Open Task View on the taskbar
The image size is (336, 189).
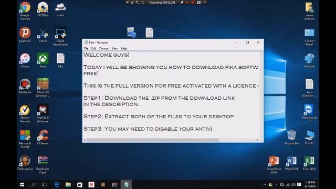coord(45,184)
